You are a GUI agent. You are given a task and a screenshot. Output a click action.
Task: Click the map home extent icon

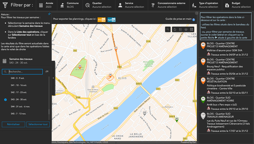coord(175,29)
